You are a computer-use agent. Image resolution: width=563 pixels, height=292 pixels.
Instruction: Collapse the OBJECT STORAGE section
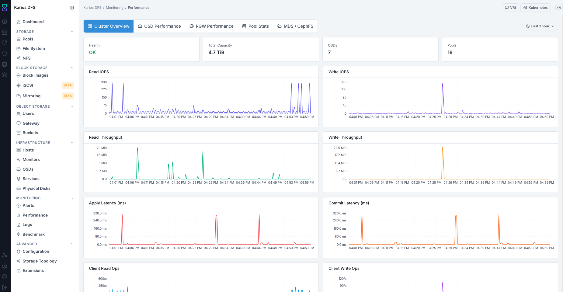[72, 106]
